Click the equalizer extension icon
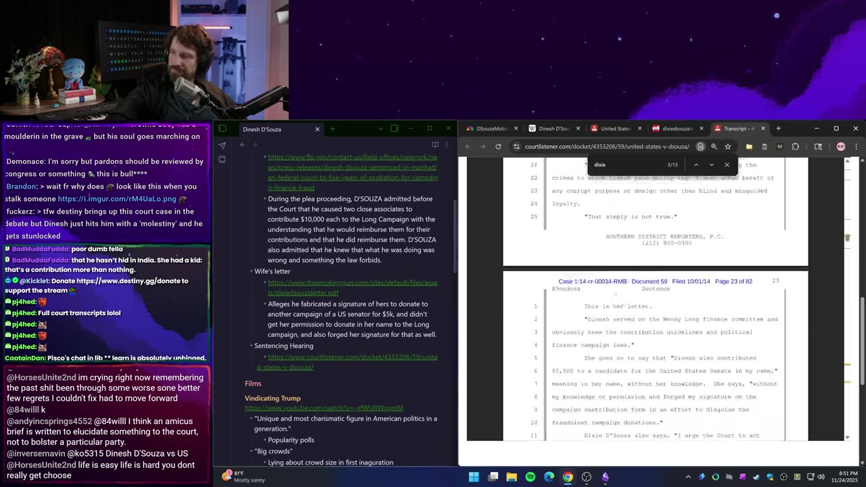 pos(780,147)
